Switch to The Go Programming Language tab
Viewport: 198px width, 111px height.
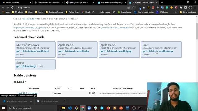click(x=112, y=2)
